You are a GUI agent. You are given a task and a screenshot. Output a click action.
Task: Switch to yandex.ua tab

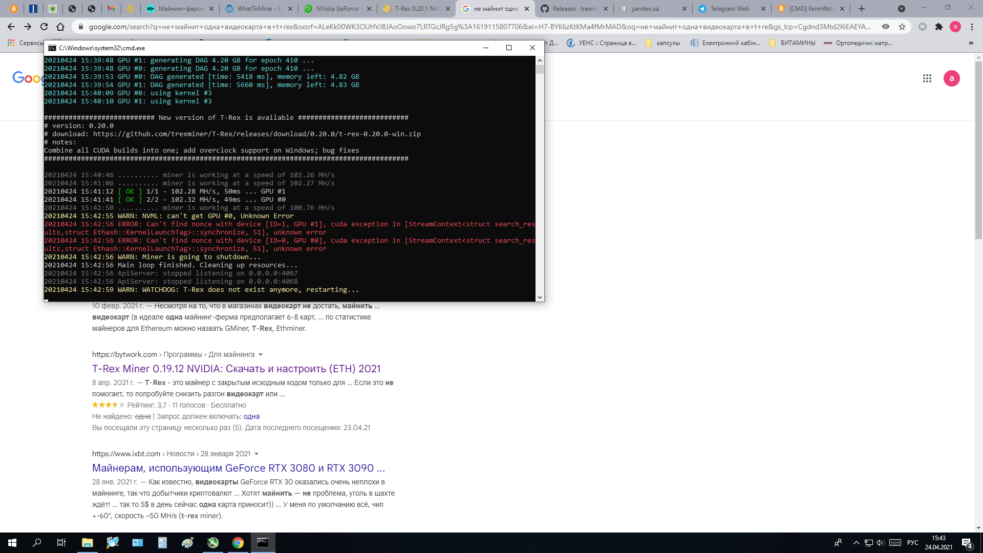click(653, 9)
